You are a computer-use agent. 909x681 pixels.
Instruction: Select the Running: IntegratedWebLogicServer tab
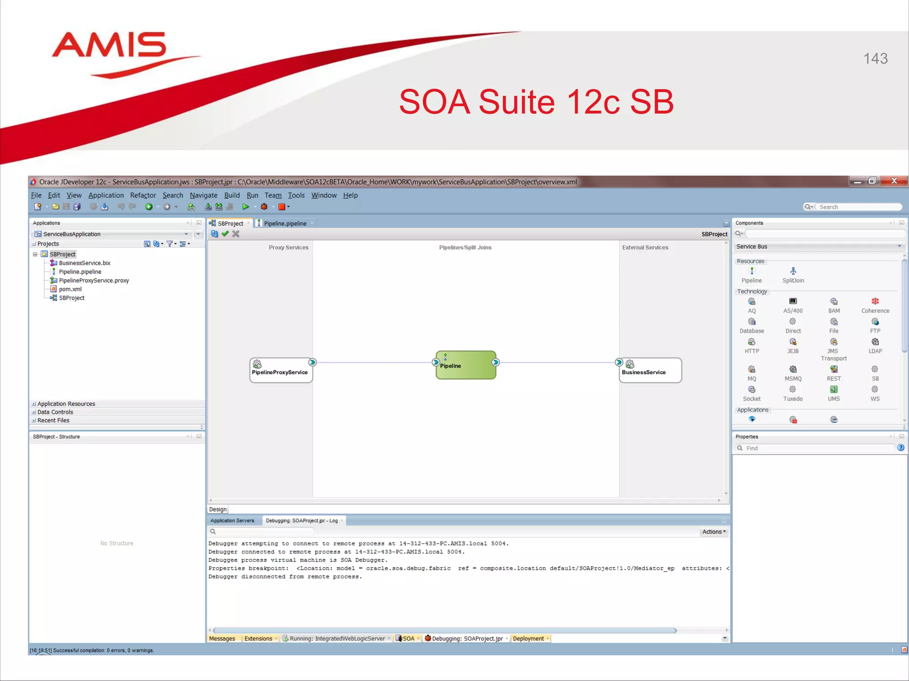click(336, 639)
